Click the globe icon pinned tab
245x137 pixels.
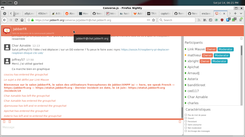coord(5,13)
